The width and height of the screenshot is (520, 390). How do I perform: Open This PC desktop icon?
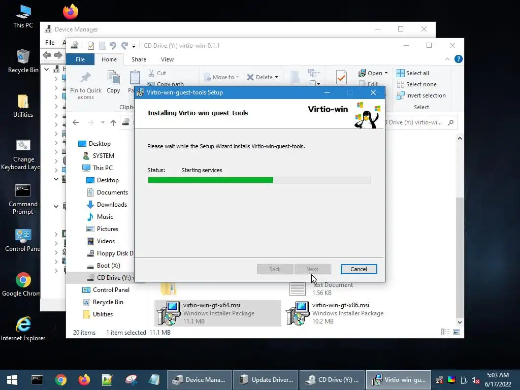click(23, 17)
